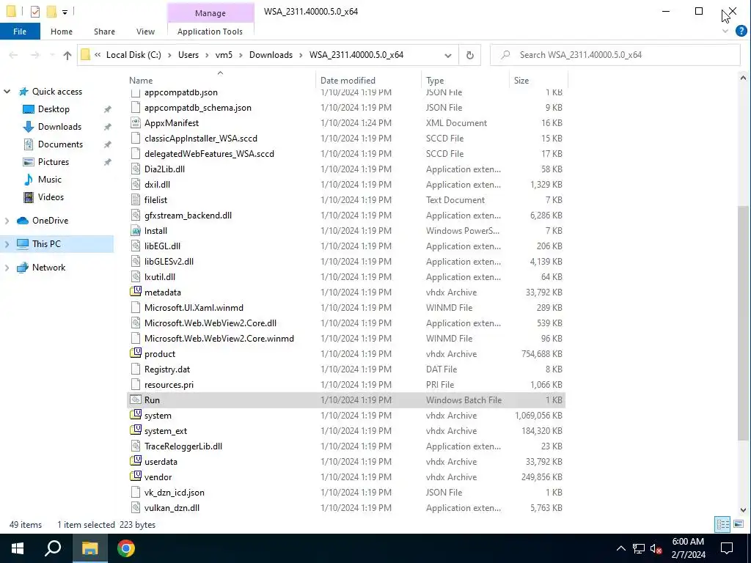Viewport: 751px width, 563px height.
Task: Click the metadata vhdx archive icon
Action: point(136,292)
